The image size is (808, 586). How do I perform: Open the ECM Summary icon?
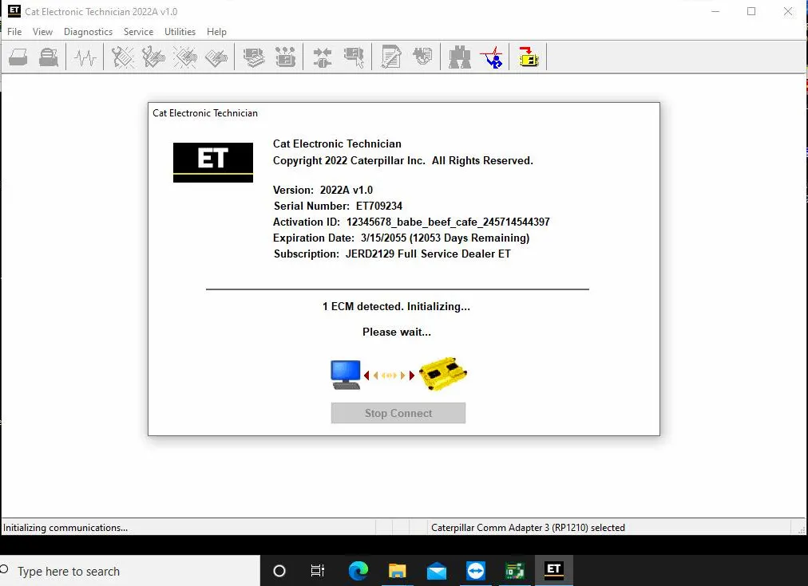254,57
